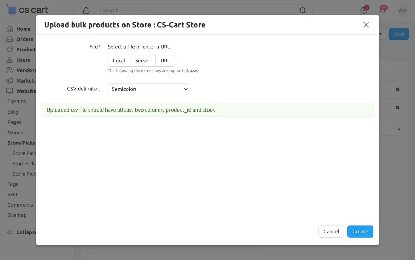
Task: Open Orders in the sidebar
Action: [x=25, y=39]
